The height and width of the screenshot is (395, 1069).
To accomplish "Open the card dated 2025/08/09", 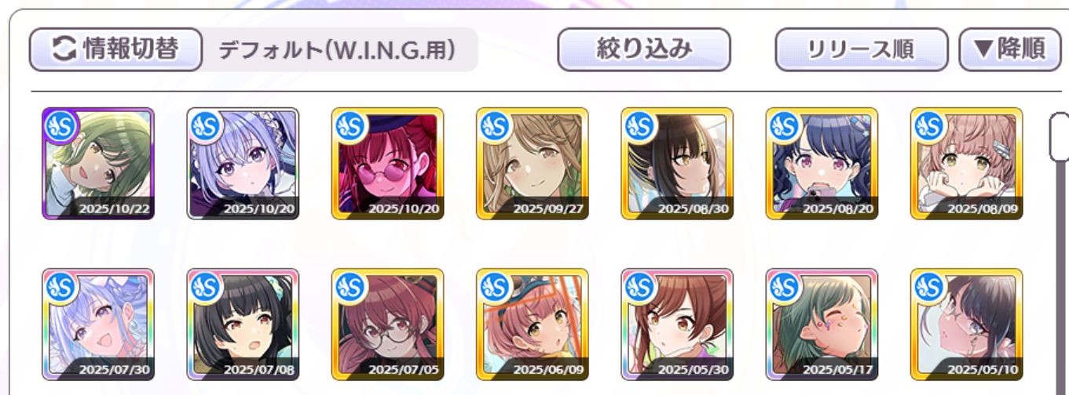I will [966, 164].
